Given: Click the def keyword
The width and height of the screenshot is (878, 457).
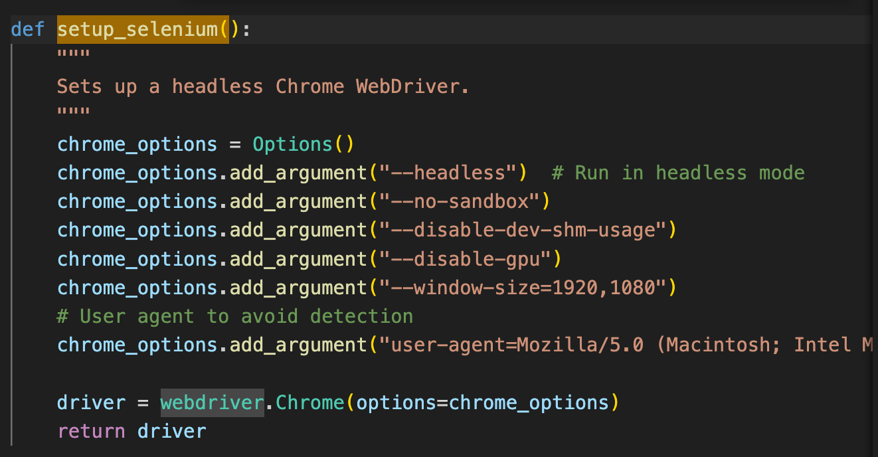Looking at the screenshot, I should (x=27, y=29).
